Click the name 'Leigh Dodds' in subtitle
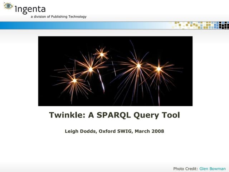 click(x=79, y=131)
